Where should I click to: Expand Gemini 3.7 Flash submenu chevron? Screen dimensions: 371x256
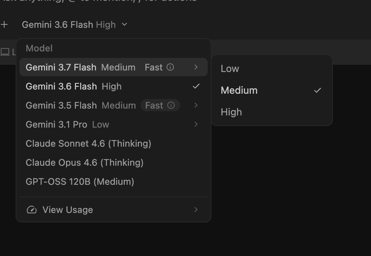(196, 67)
